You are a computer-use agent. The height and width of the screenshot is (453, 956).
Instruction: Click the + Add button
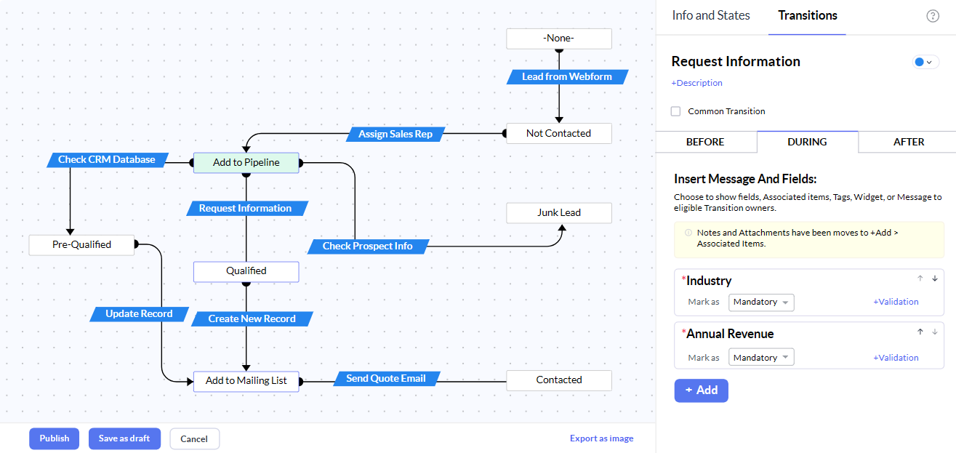(701, 390)
